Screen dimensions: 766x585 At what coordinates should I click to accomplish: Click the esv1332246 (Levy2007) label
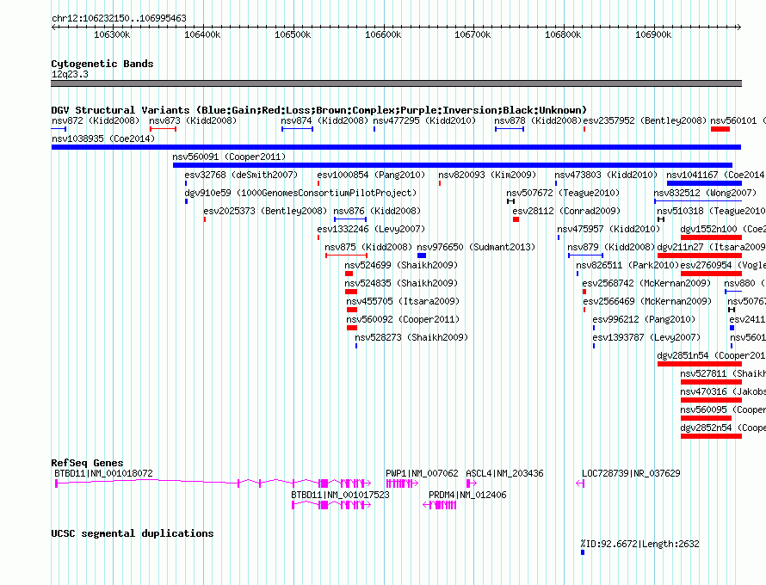click(371, 229)
